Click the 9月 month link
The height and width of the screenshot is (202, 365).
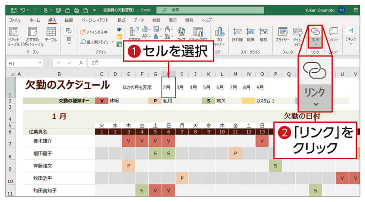[260, 87]
